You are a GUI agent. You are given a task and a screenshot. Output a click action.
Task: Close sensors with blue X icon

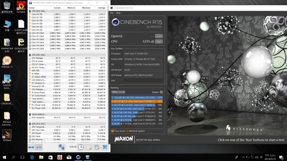click(105, 147)
